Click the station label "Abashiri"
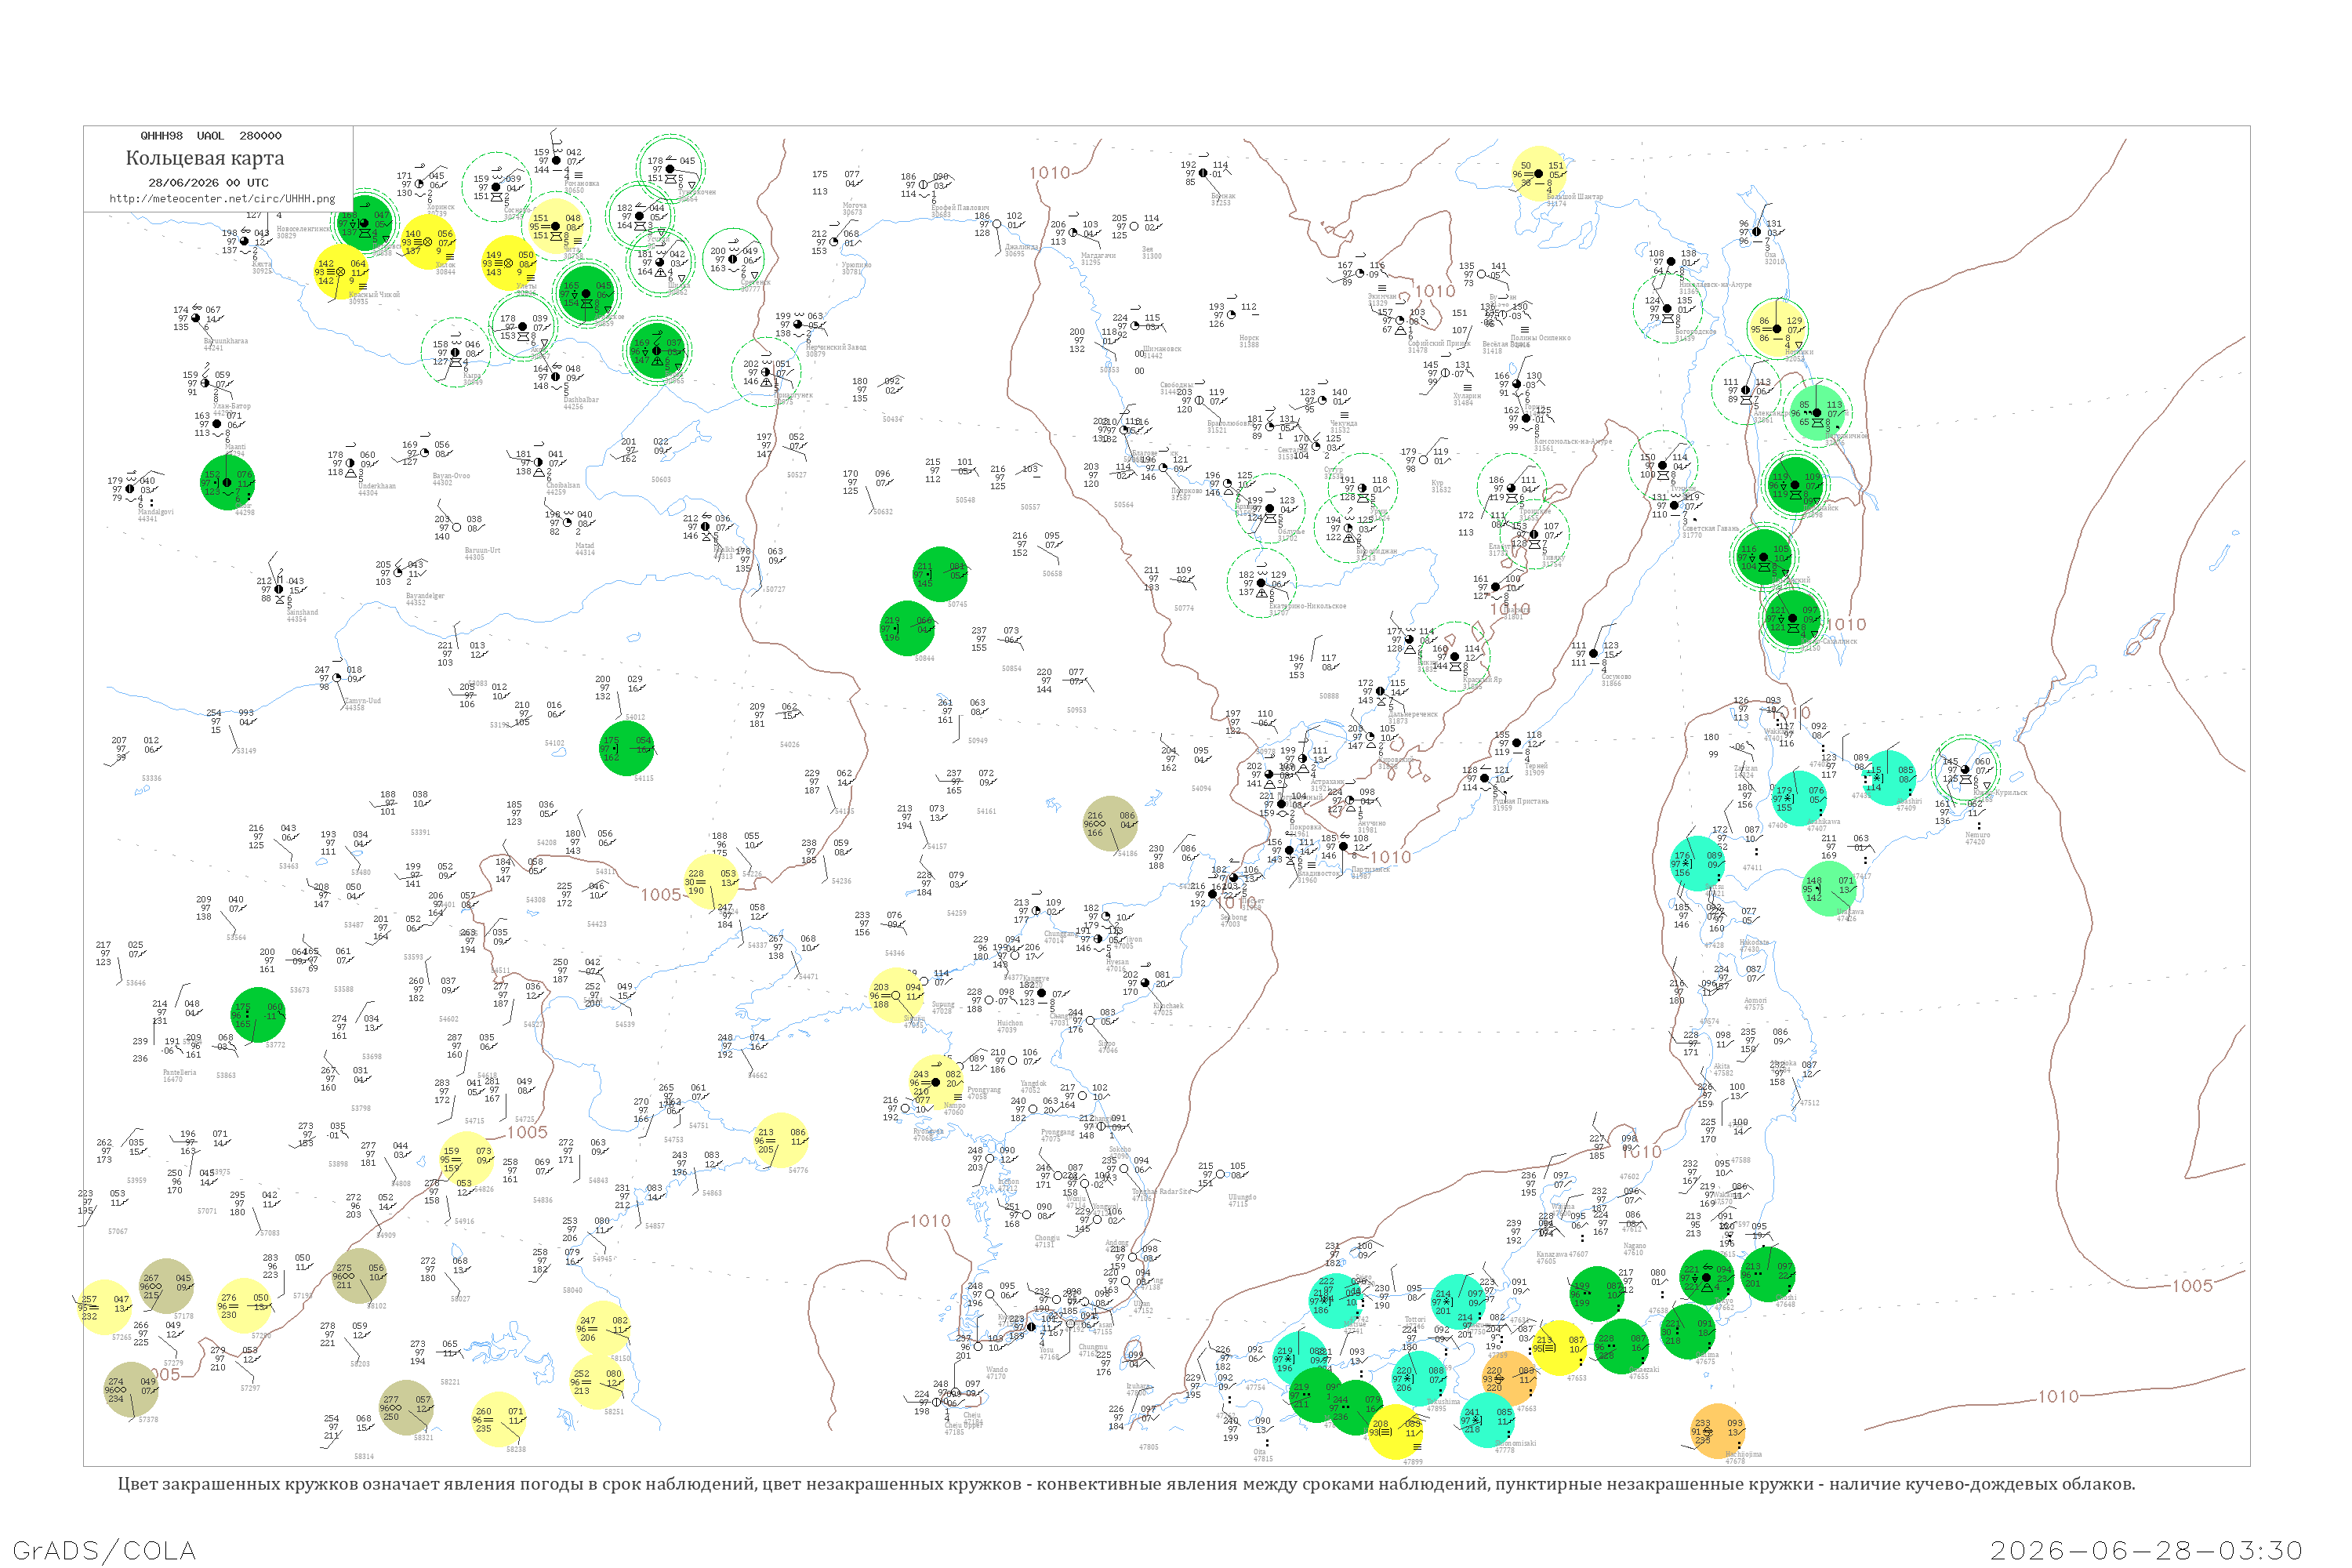2352x1568 pixels. pos(1909,801)
